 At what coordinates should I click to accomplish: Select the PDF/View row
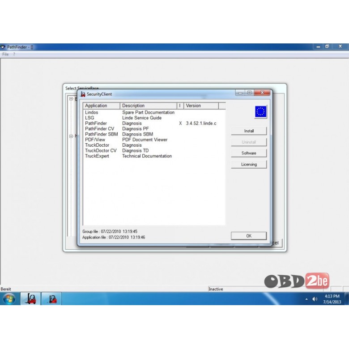(x=154, y=140)
